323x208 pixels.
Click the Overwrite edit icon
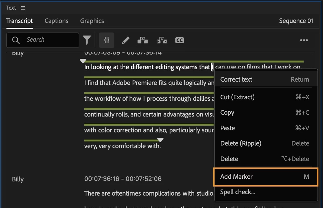click(x=162, y=41)
